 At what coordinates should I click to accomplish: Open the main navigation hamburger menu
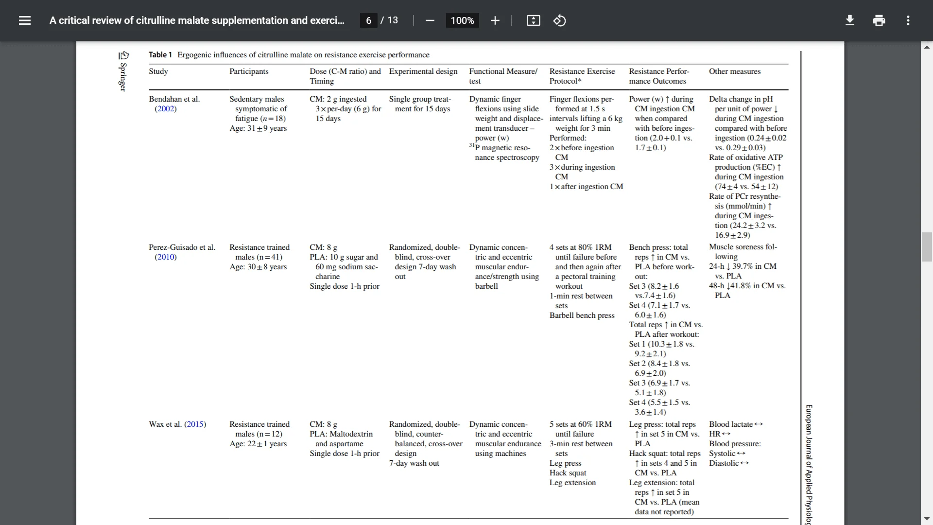(x=24, y=20)
